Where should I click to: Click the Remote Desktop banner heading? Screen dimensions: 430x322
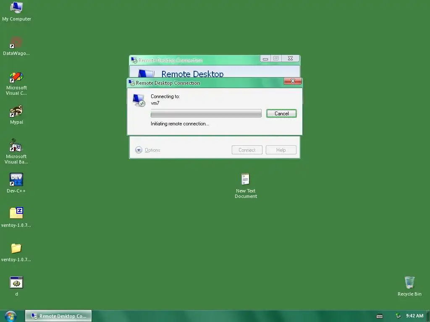(x=192, y=74)
